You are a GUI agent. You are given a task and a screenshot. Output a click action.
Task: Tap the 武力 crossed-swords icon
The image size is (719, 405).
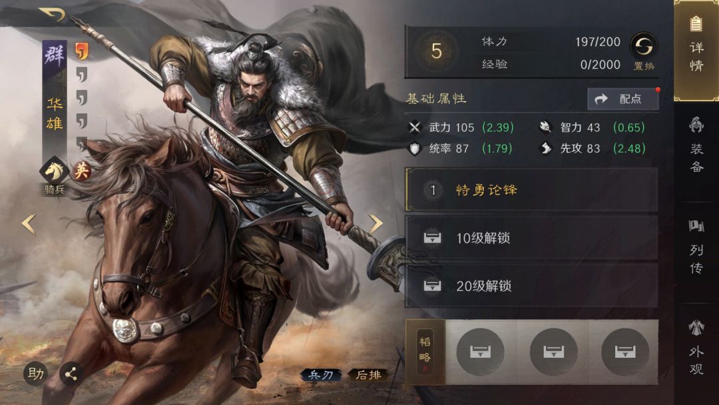[415, 127]
